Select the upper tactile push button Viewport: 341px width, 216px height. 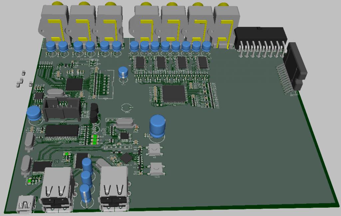[x=154, y=150]
